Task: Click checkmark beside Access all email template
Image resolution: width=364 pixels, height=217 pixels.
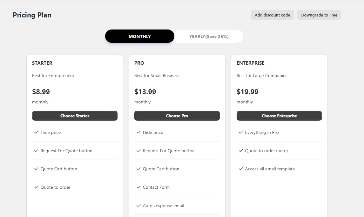Action: 241,169
